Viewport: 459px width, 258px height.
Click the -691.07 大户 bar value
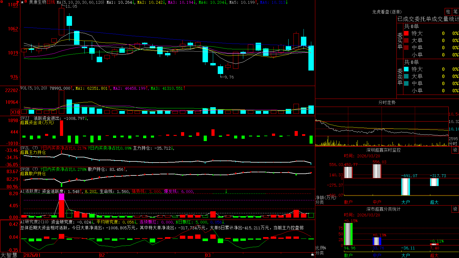pyautogui.click(x=409, y=176)
